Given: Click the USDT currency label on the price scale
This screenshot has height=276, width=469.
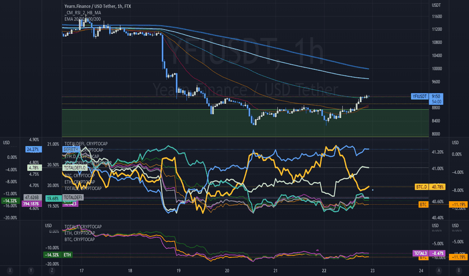Looking at the screenshot, I should pos(436,5).
